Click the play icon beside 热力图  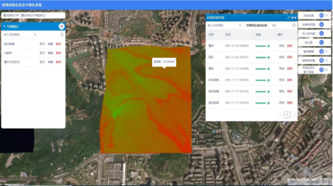[x=321, y=43]
